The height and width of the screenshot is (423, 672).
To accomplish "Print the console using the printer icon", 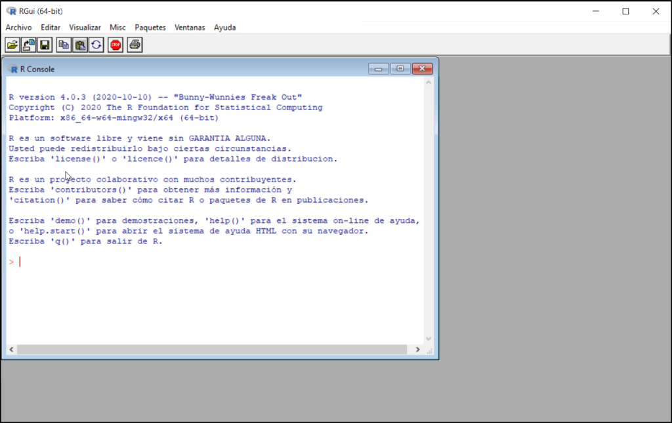I will 134,44.
